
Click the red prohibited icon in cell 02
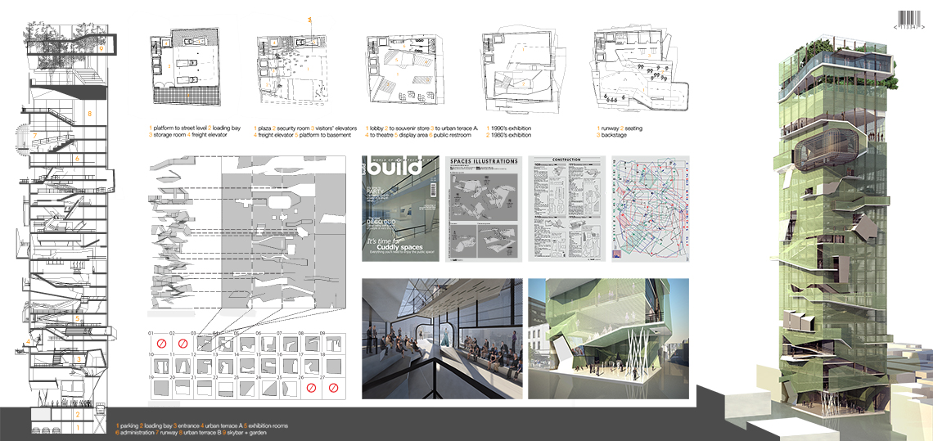[x=183, y=345]
